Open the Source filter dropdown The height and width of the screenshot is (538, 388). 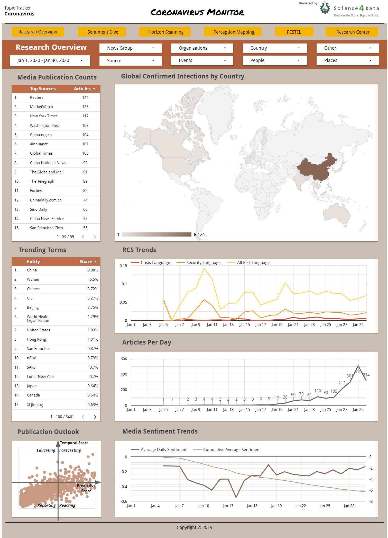(131, 61)
